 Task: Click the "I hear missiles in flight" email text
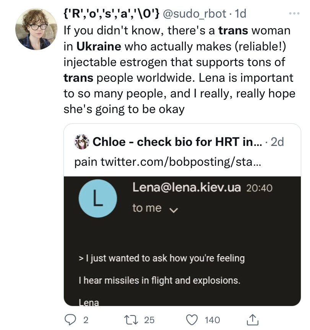(x=159, y=280)
